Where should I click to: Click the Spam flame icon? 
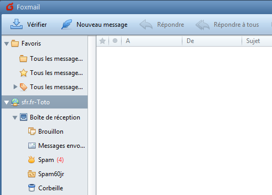31,160
